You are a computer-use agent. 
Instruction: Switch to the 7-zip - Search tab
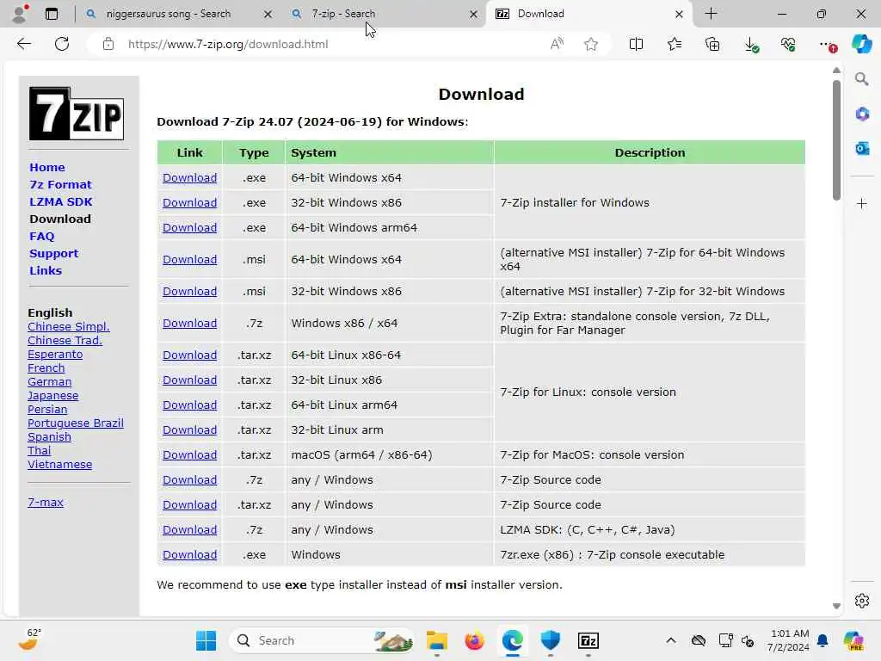pyautogui.click(x=384, y=14)
